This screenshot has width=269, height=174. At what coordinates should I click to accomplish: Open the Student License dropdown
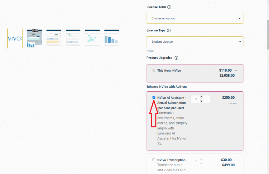pyautogui.click(x=195, y=42)
